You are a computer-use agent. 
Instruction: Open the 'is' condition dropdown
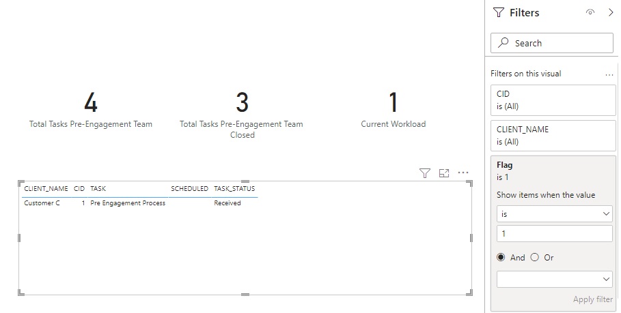(x=555, y=214)
